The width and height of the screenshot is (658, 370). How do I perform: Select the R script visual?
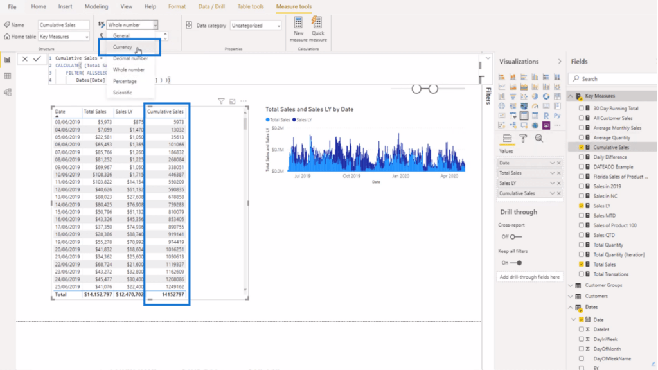pos(546,116)
